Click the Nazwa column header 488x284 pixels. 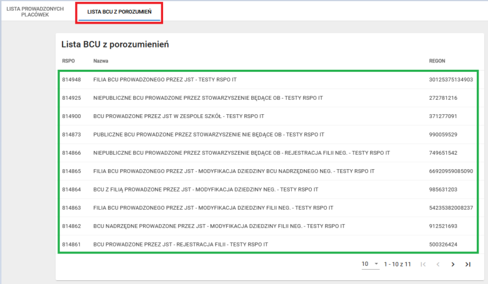(x=101, y=61)
